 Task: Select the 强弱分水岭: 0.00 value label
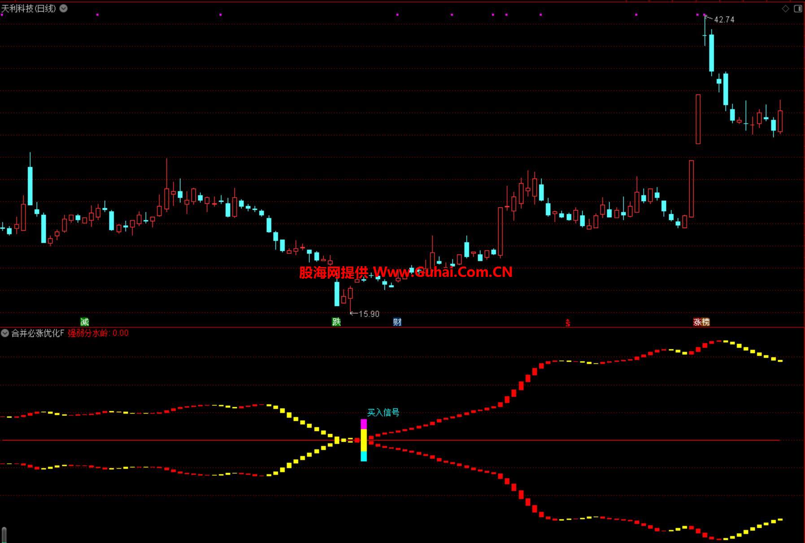98,333
